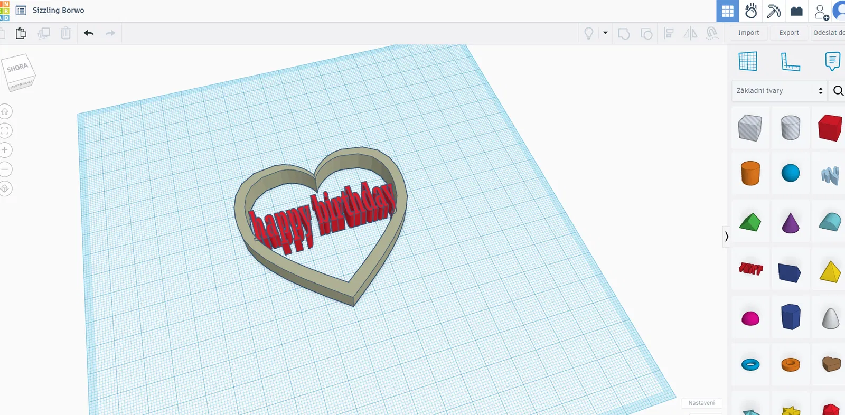The image size is (845, 415).
Task: Switch to the 3D design grid view
Action: click(x=728, y=11)
